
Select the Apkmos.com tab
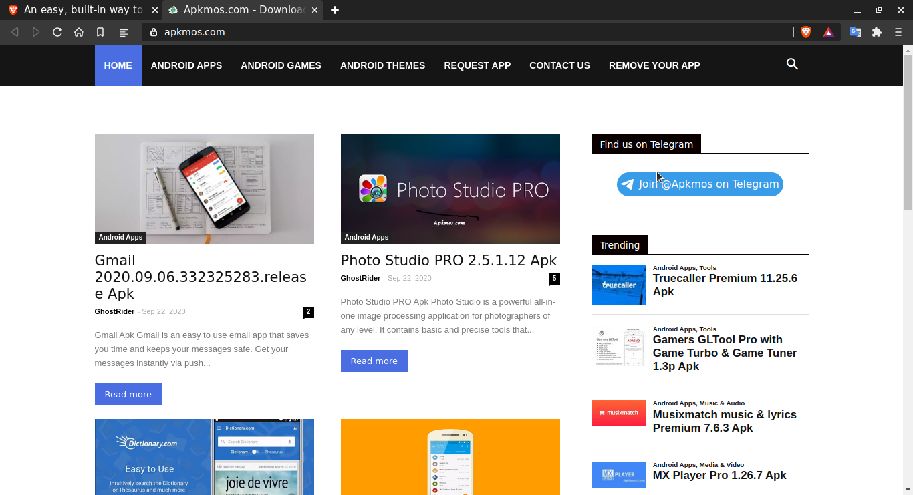(243, 10)
